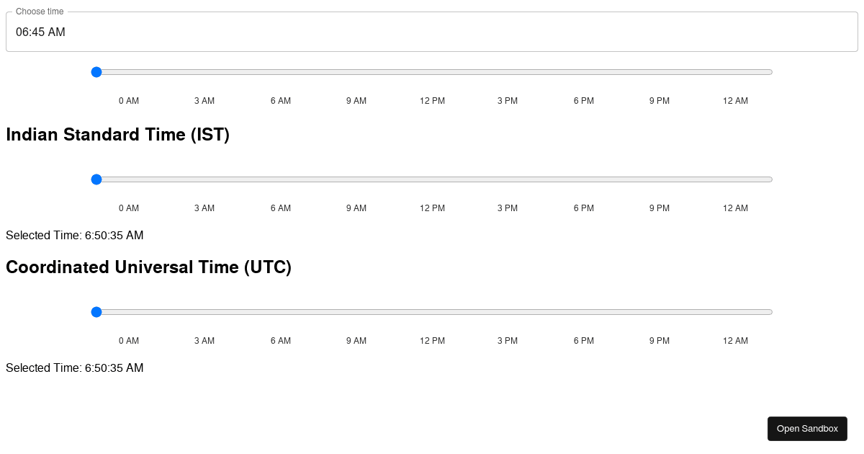Select 9 AM on the UTC slider track

point(356,312)
